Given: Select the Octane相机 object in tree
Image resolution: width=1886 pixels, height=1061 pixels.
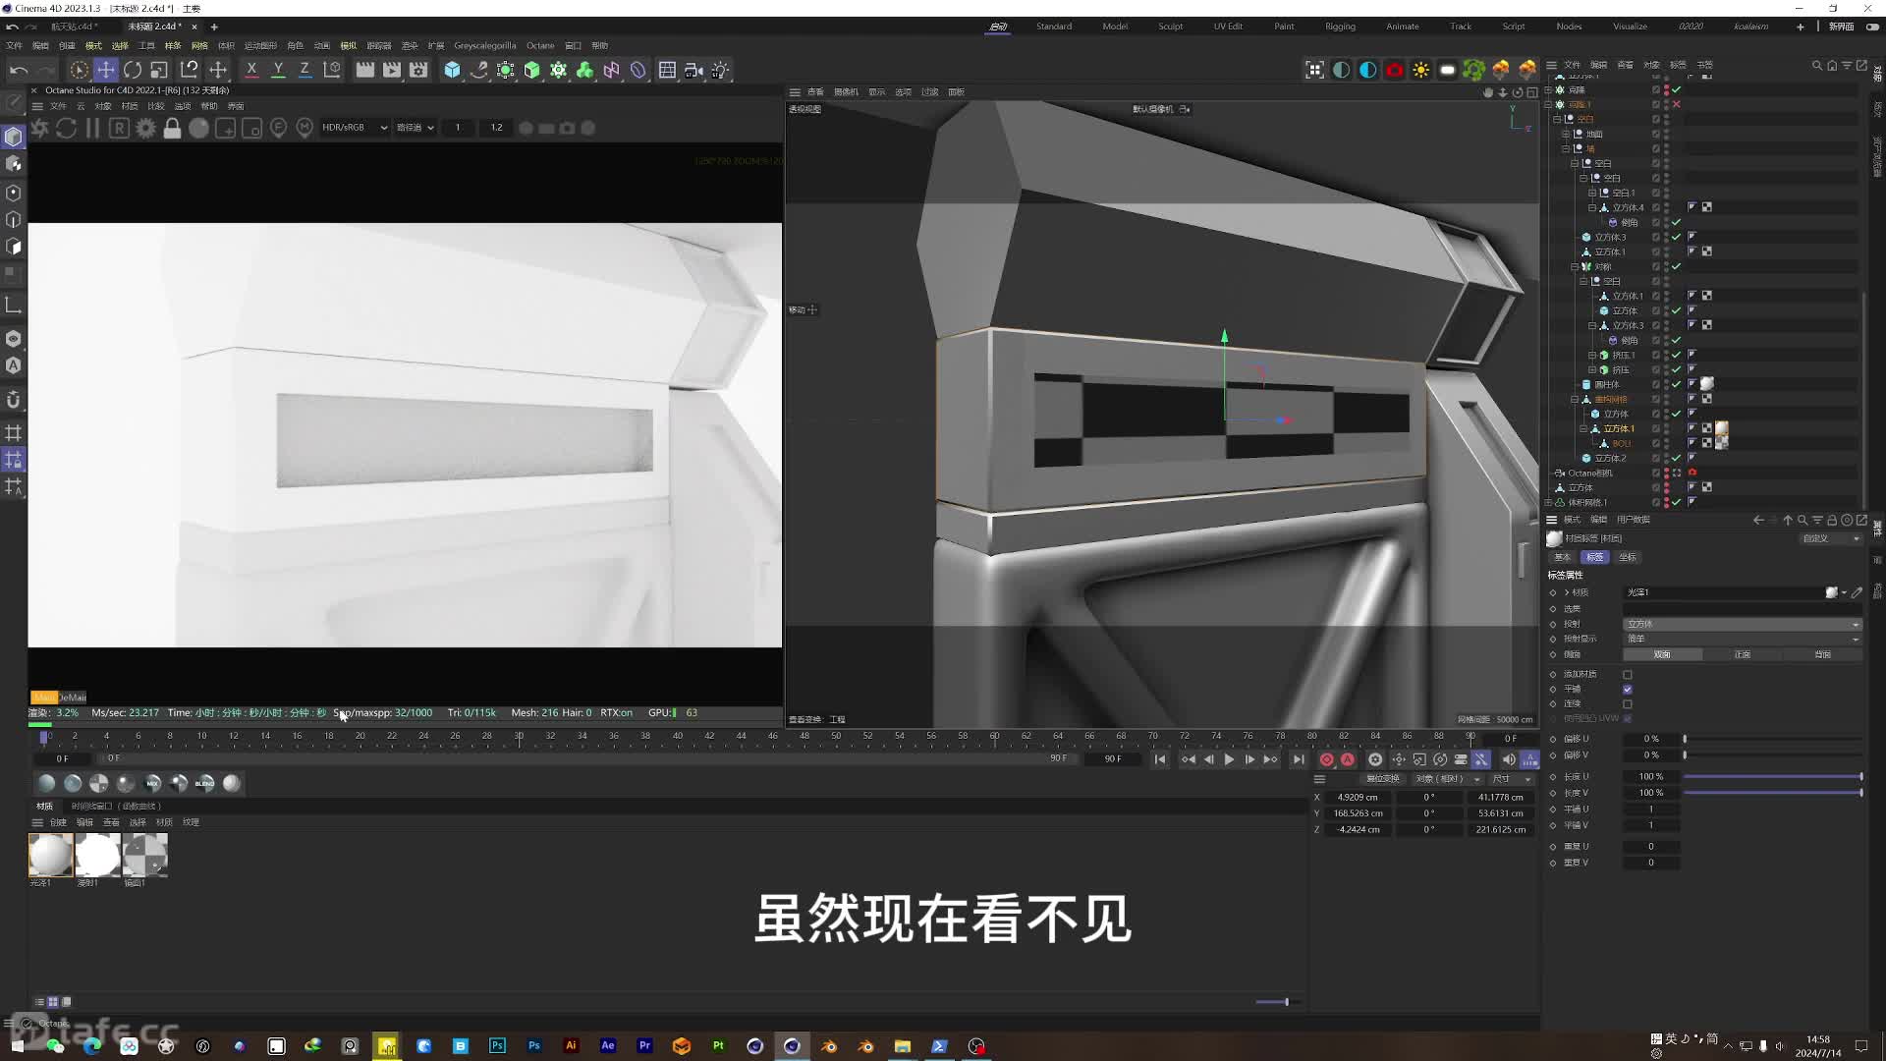Looking at the screenshot, I should (1589, 473).
